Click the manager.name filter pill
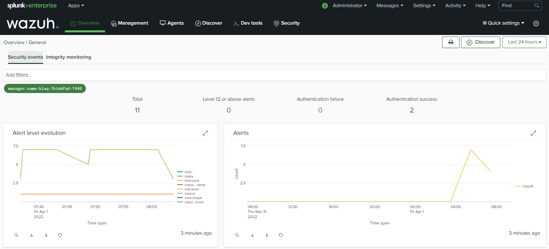 point(45,89)
